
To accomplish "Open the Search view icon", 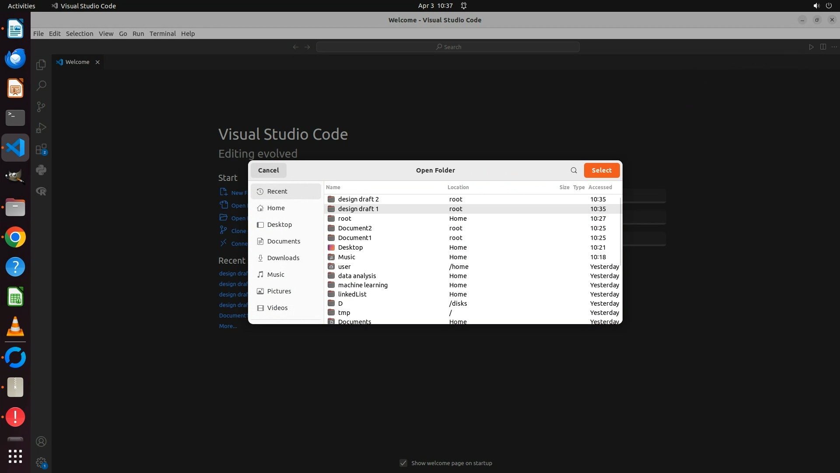I will (41, 86).
